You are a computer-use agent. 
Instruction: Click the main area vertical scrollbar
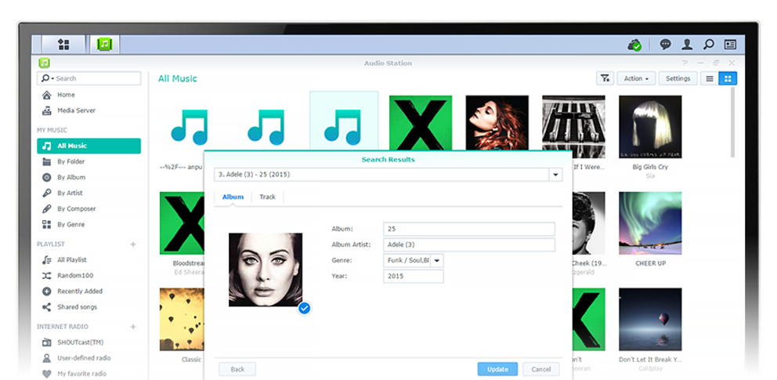[x=733, y=124]
